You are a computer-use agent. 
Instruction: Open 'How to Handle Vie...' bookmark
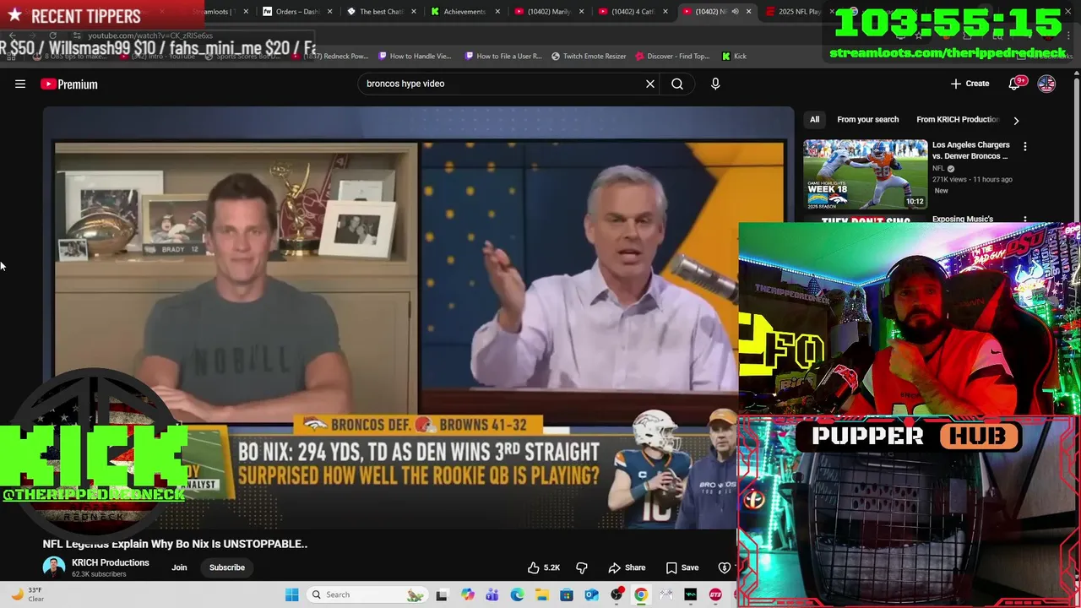[416, 56]
